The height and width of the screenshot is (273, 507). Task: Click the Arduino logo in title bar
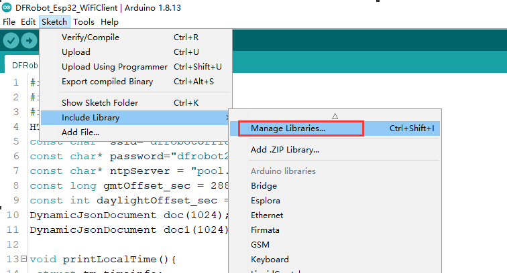pos(7,7)
